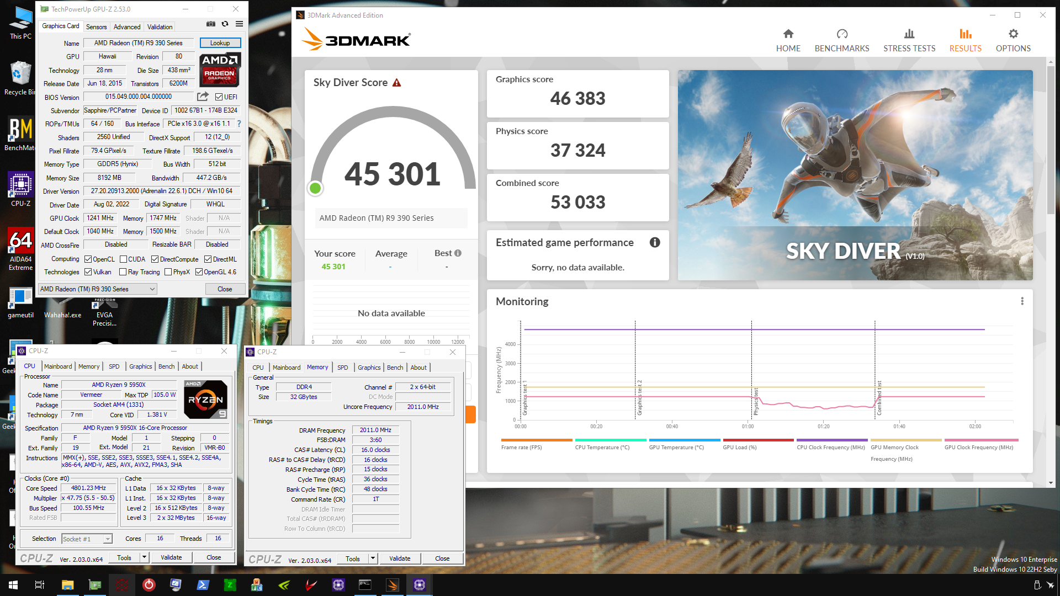Screen dimensions: 1060x596
Task: Select Mainboard tab in left CPU-Z window
Action: point(58,366)
